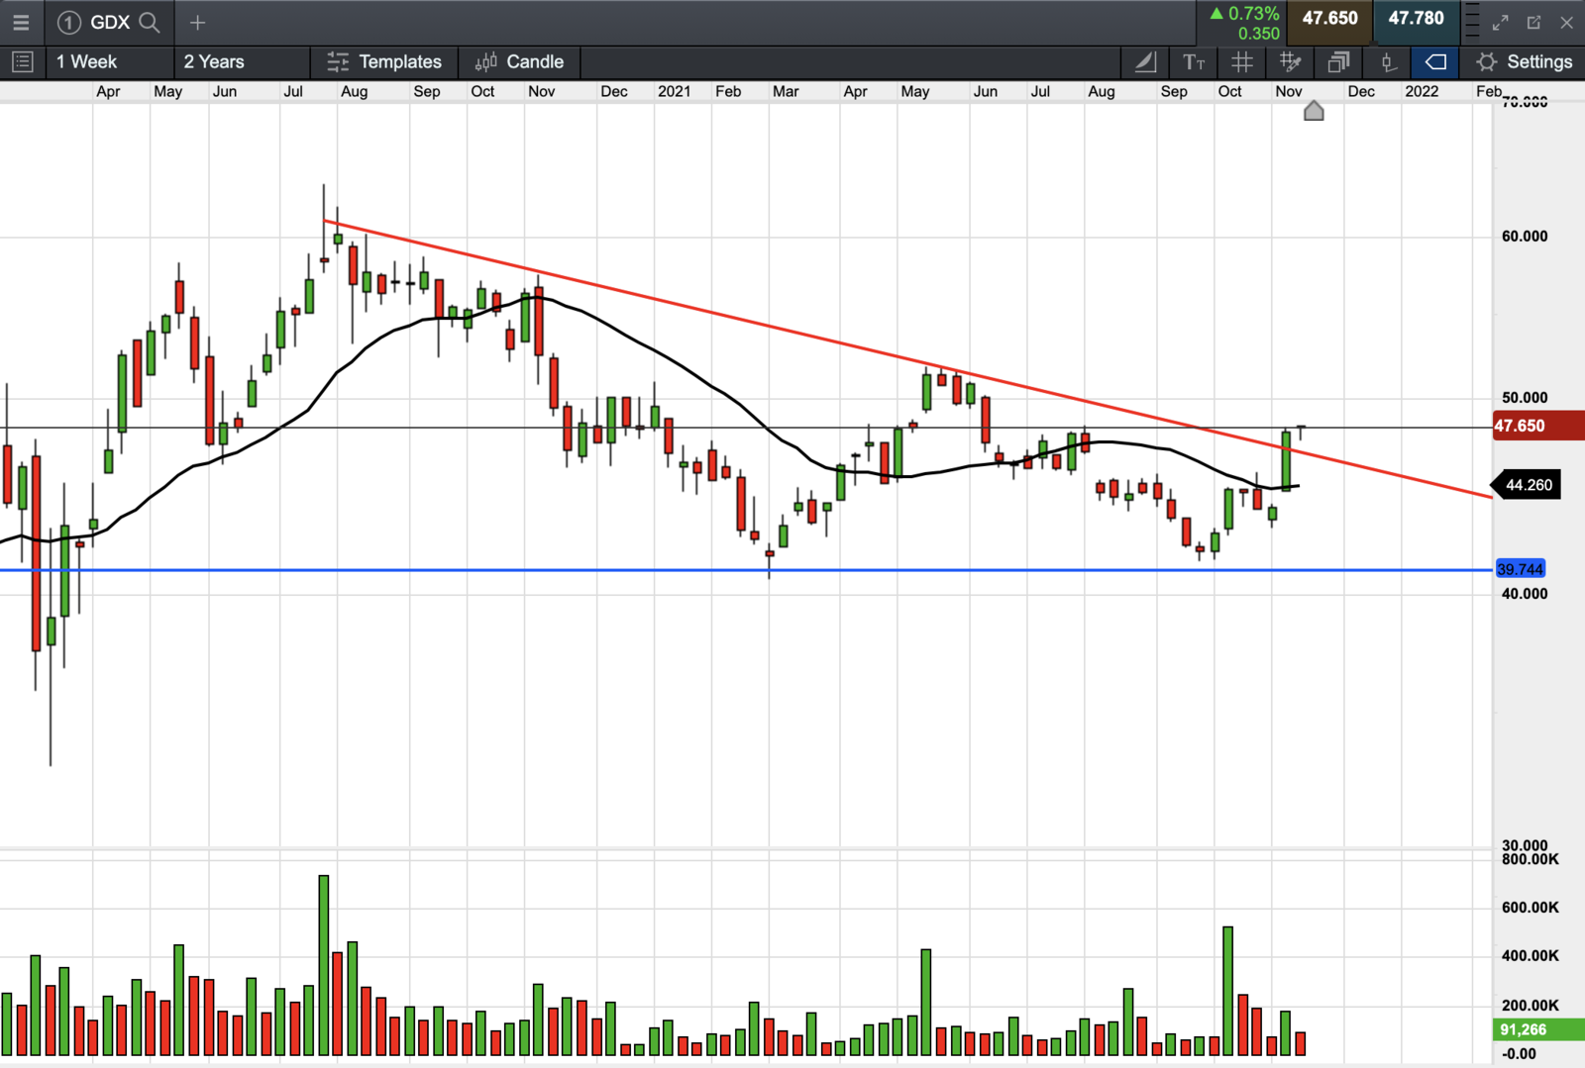Click the candlestick order marker icon
1585x1068 pixels.
click(x=1388, y=61)
